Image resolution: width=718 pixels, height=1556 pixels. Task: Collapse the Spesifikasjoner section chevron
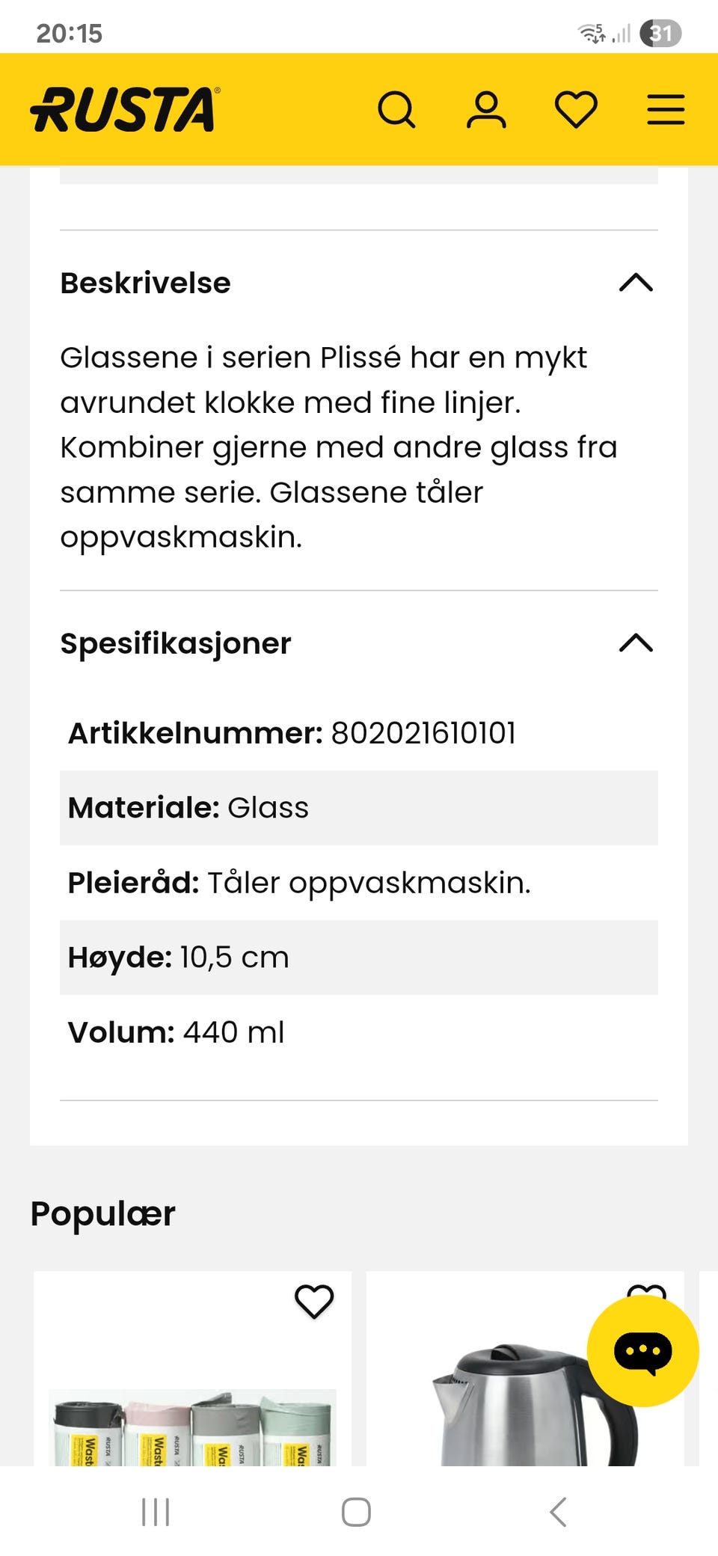click(x=636, y=643)
